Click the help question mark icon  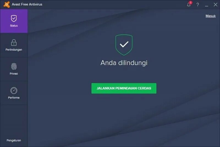pos(197,5)
